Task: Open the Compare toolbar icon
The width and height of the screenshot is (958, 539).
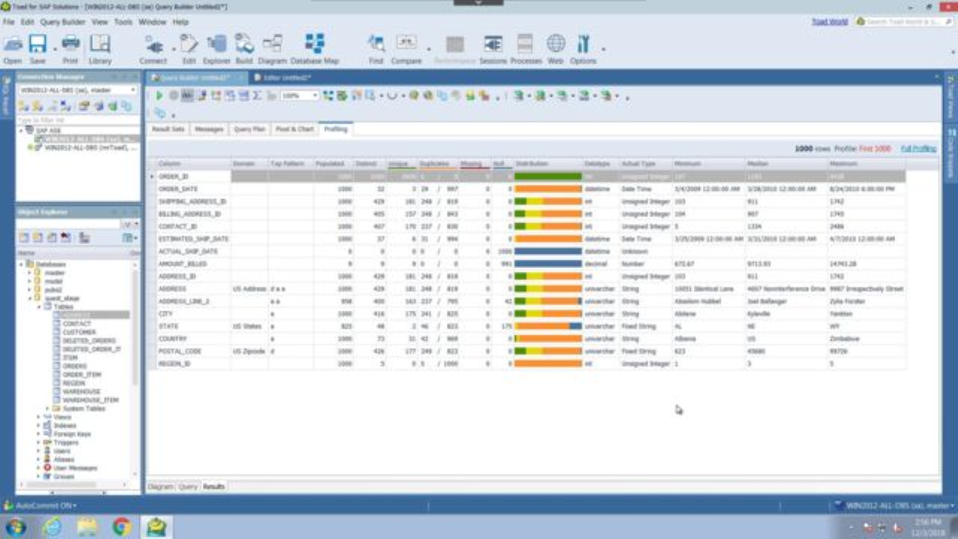Action: click(x=406, y=44)
